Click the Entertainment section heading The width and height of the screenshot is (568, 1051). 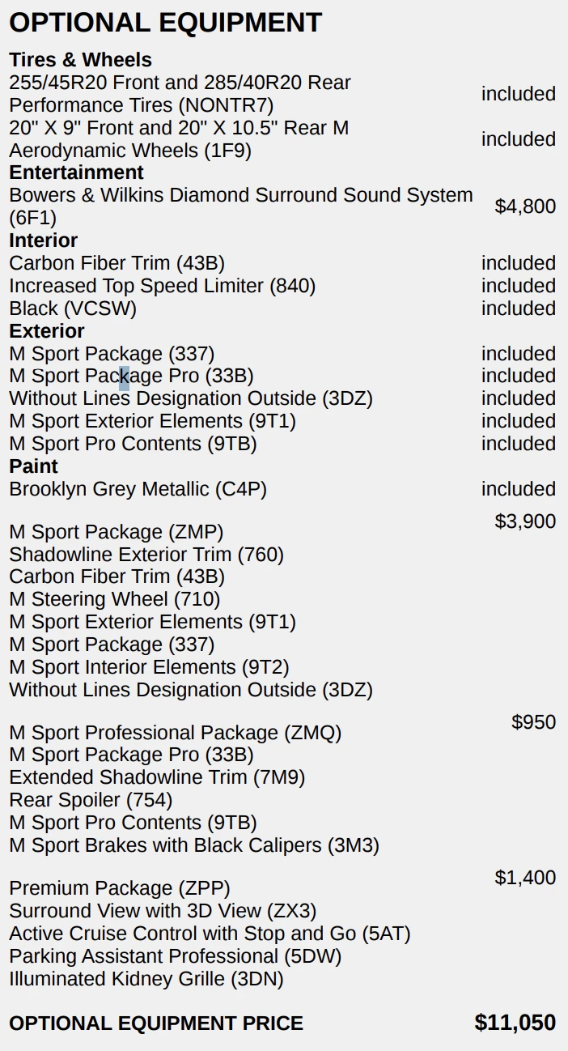click(76, 172)
